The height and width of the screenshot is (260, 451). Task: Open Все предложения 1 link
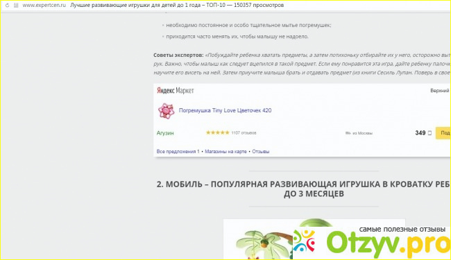tap(178, 151)
